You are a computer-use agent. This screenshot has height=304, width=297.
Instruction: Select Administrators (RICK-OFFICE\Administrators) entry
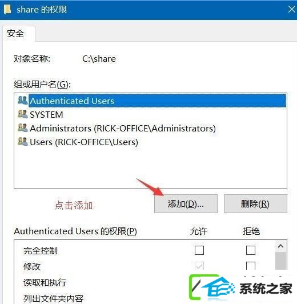[x=123, y=129]
